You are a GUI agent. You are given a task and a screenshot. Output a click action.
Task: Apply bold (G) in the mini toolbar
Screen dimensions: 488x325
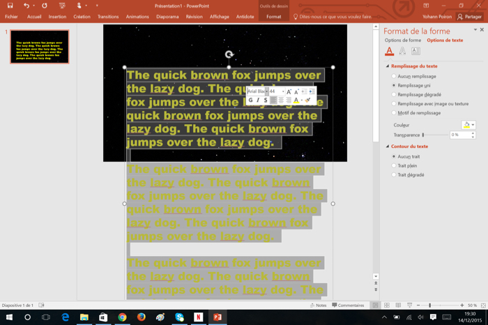point(251,100)
